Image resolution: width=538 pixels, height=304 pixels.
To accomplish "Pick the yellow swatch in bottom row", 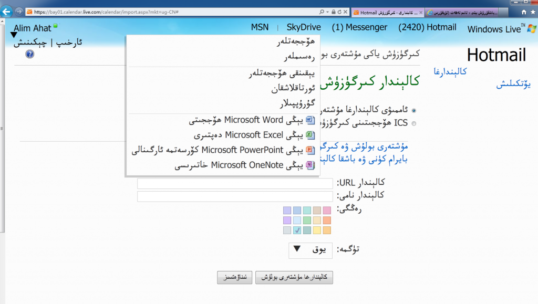I will pyautogui.click(x=317, y=230).
